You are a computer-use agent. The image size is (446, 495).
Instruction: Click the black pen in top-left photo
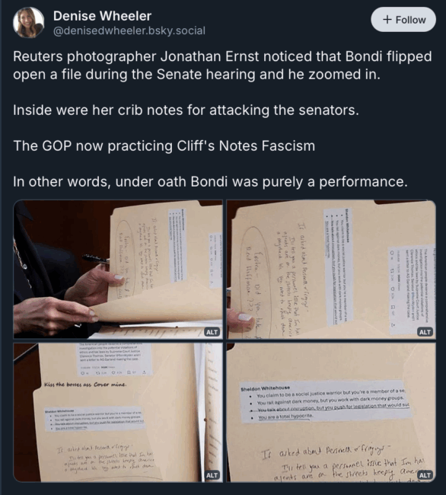point(96,260)
